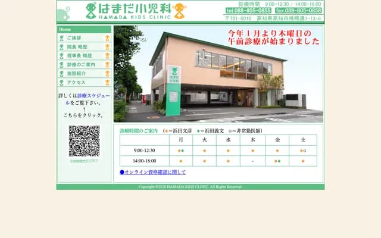Viewport: 381px width, 238px height.
Task: Click the Thursday afternoon dash cell
Action: [253, 161]
